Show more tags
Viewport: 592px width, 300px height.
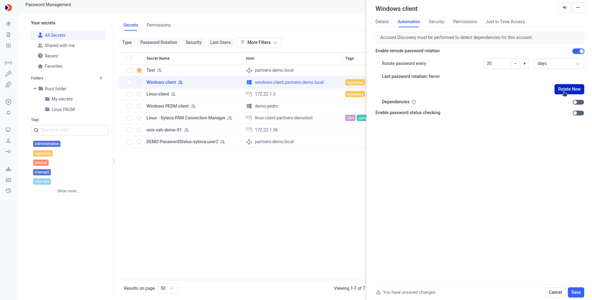68,191
